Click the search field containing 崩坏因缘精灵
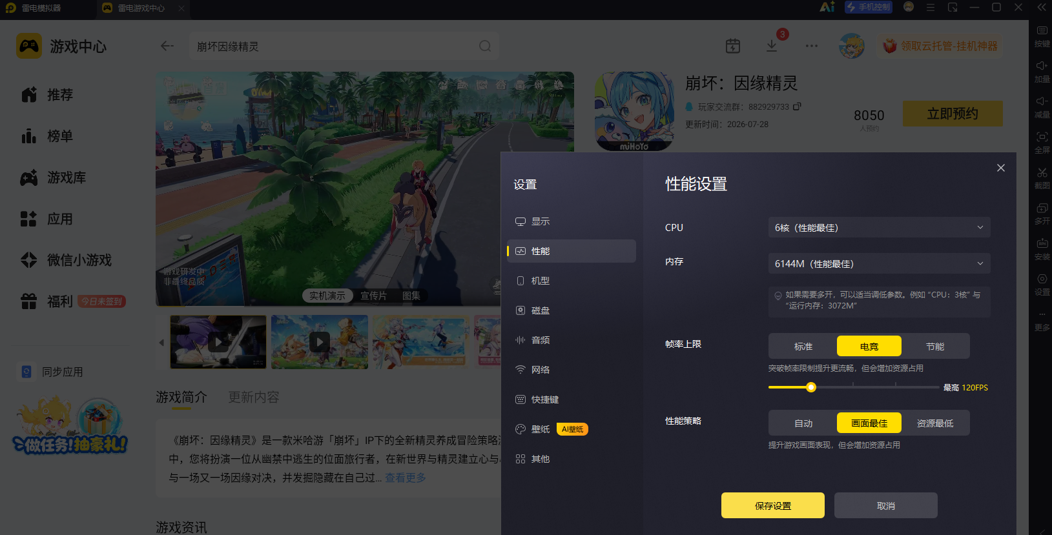This screenshot has height=535, width=1052. [x=344, y=46]
